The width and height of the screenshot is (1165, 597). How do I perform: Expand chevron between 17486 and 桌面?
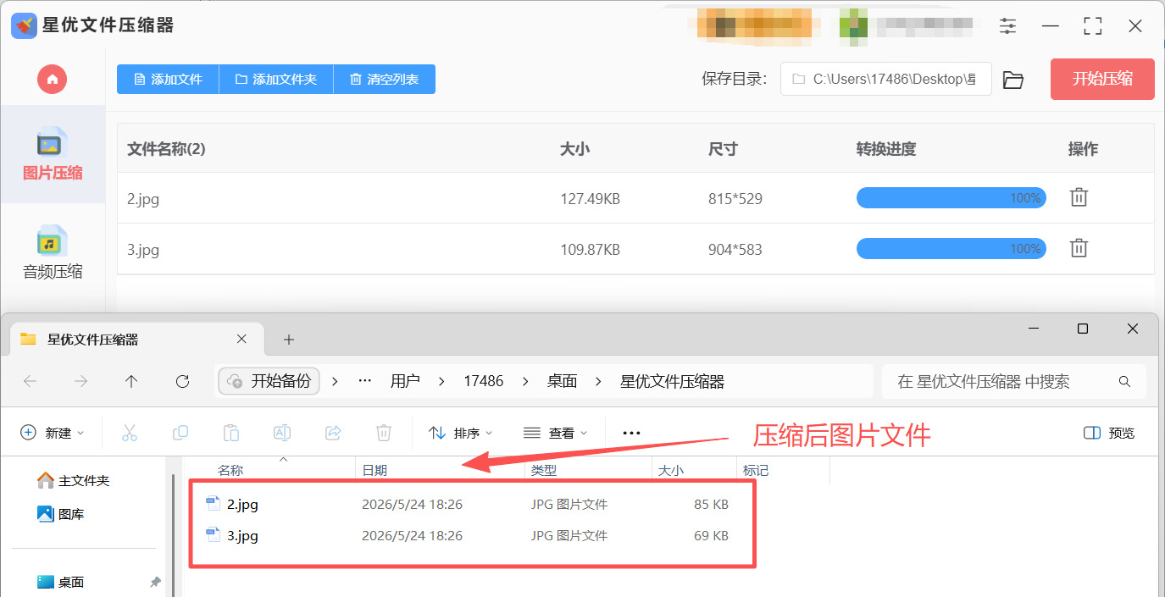[x=525, y=381]
